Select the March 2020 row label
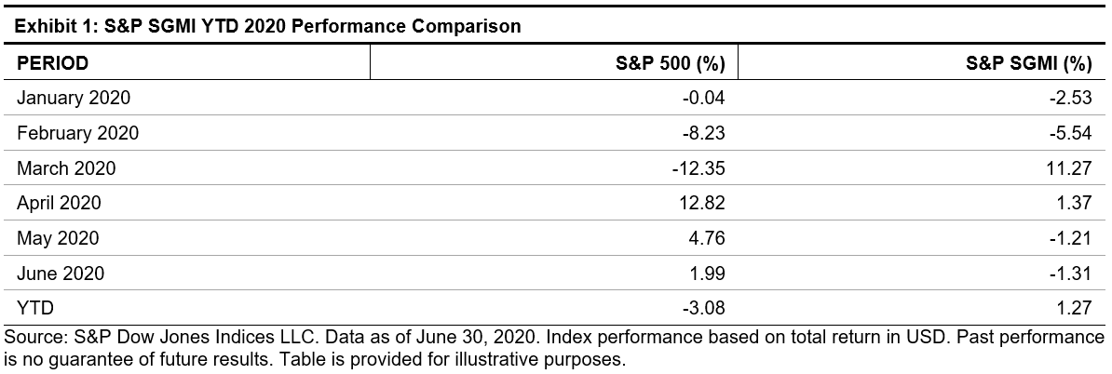Image resolution: width=1112 pixels, height=374 pixels. coord(66,168)
